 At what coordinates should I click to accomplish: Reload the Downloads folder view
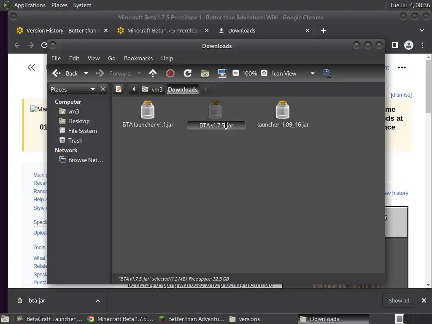[188, 73]
